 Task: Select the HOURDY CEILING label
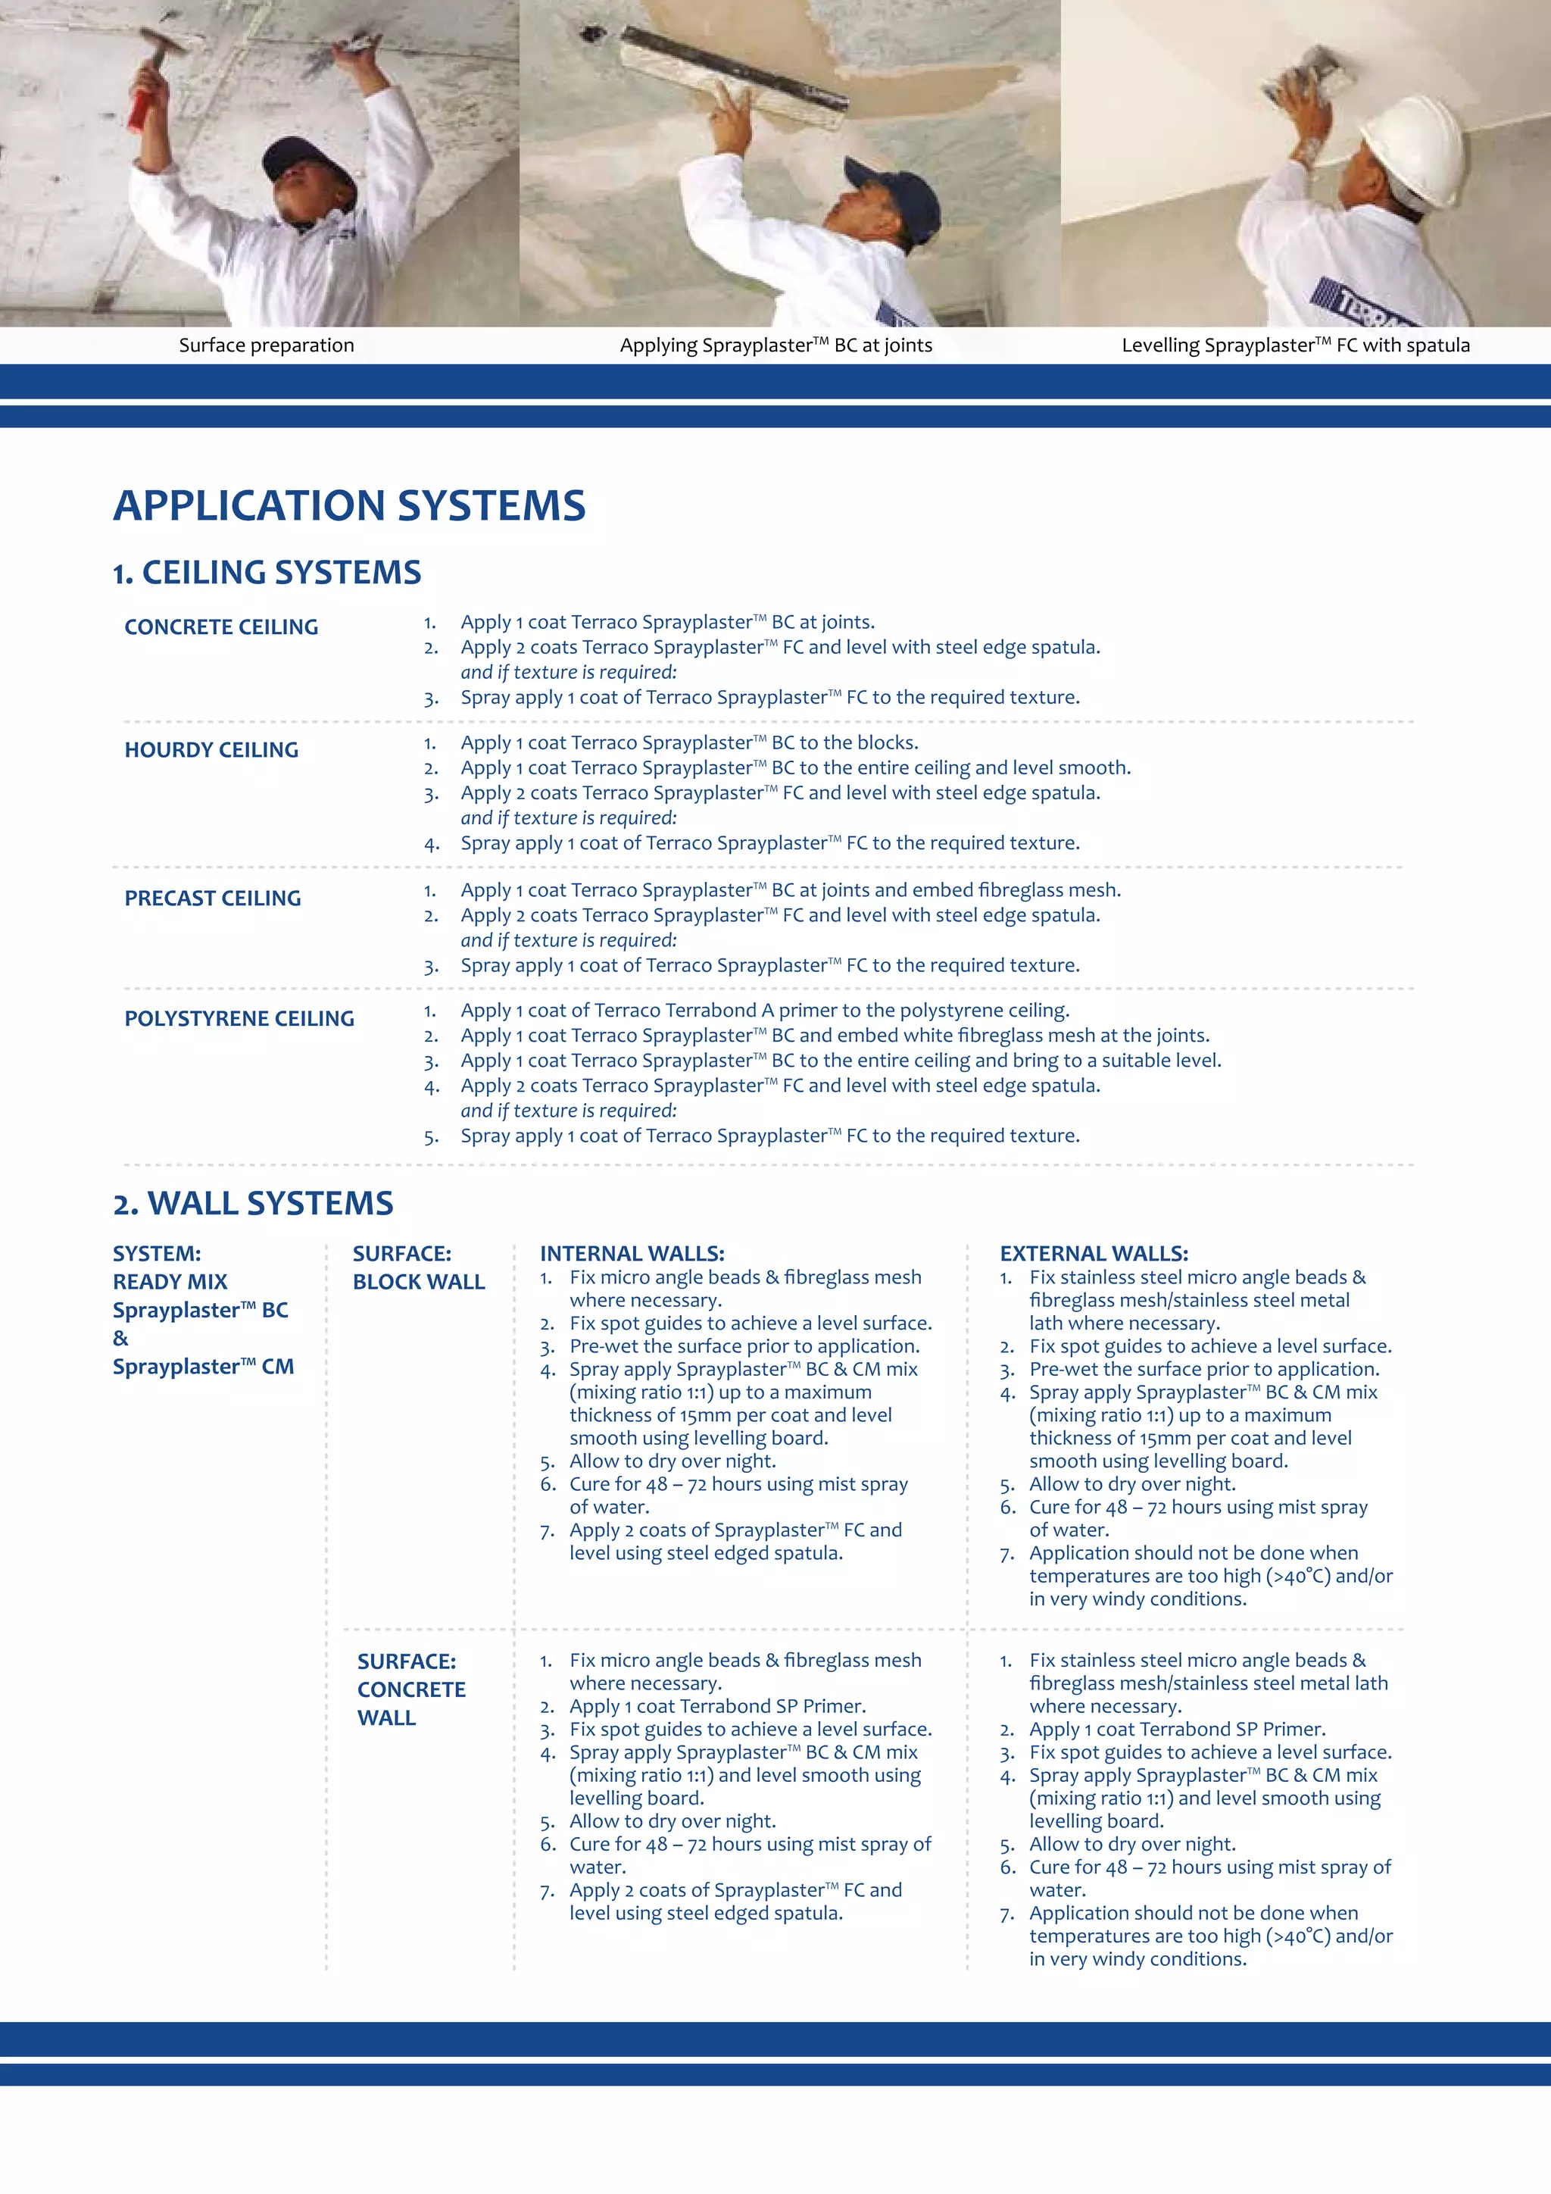click(x=211, y=750)
